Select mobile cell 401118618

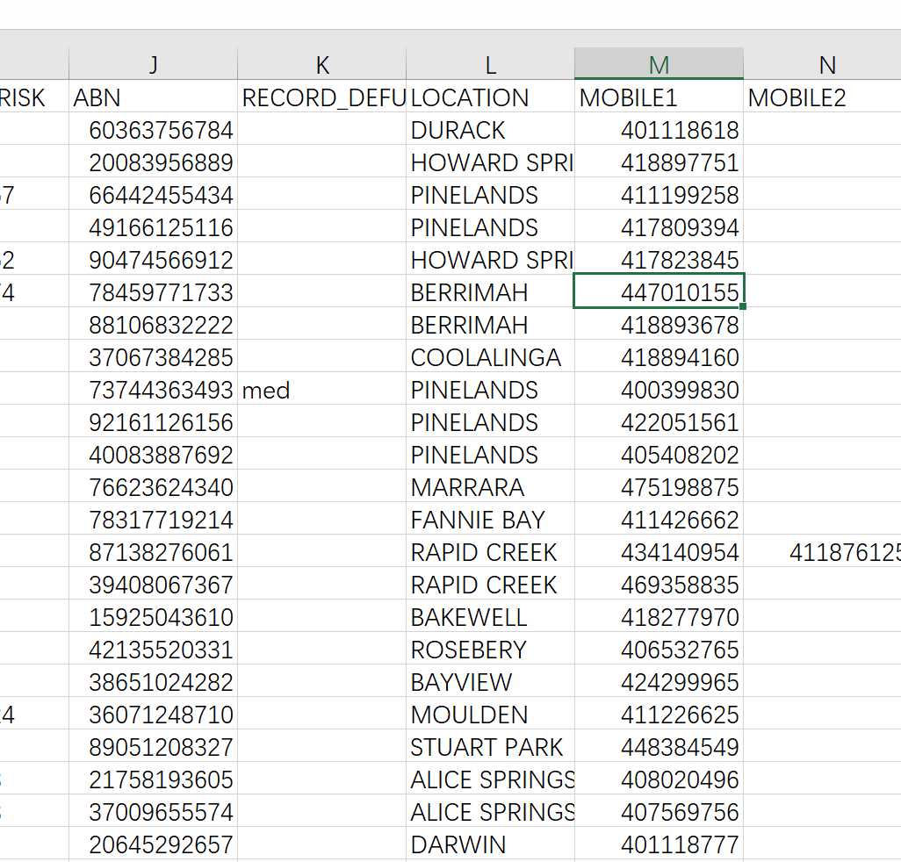(659, 129)
